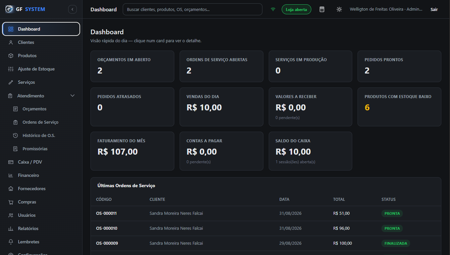Open the calculator icon in top bar
This screenshot has height=255, width=450.
[322, 9]
